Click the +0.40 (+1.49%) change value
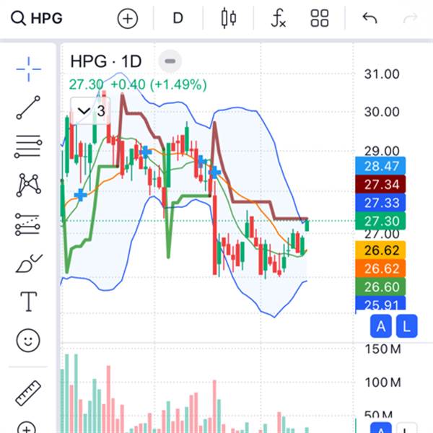 [x=159, y=84]
